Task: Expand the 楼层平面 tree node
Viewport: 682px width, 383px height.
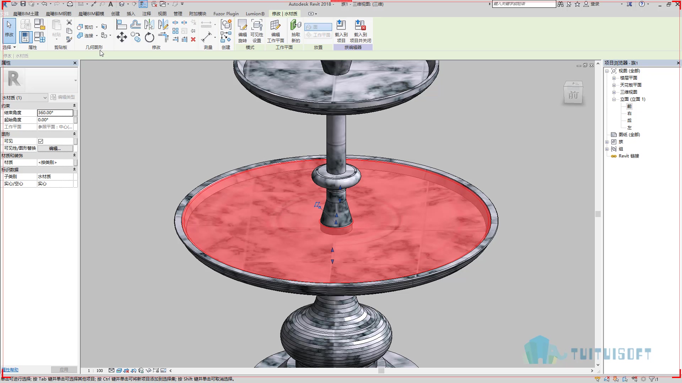Action: (614, 78)
